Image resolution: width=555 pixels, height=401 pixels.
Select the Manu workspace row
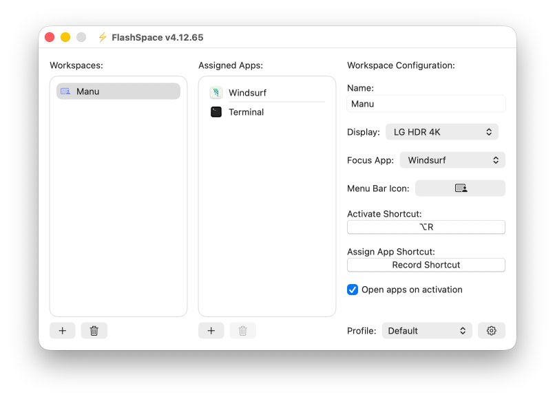pos(118,91)
